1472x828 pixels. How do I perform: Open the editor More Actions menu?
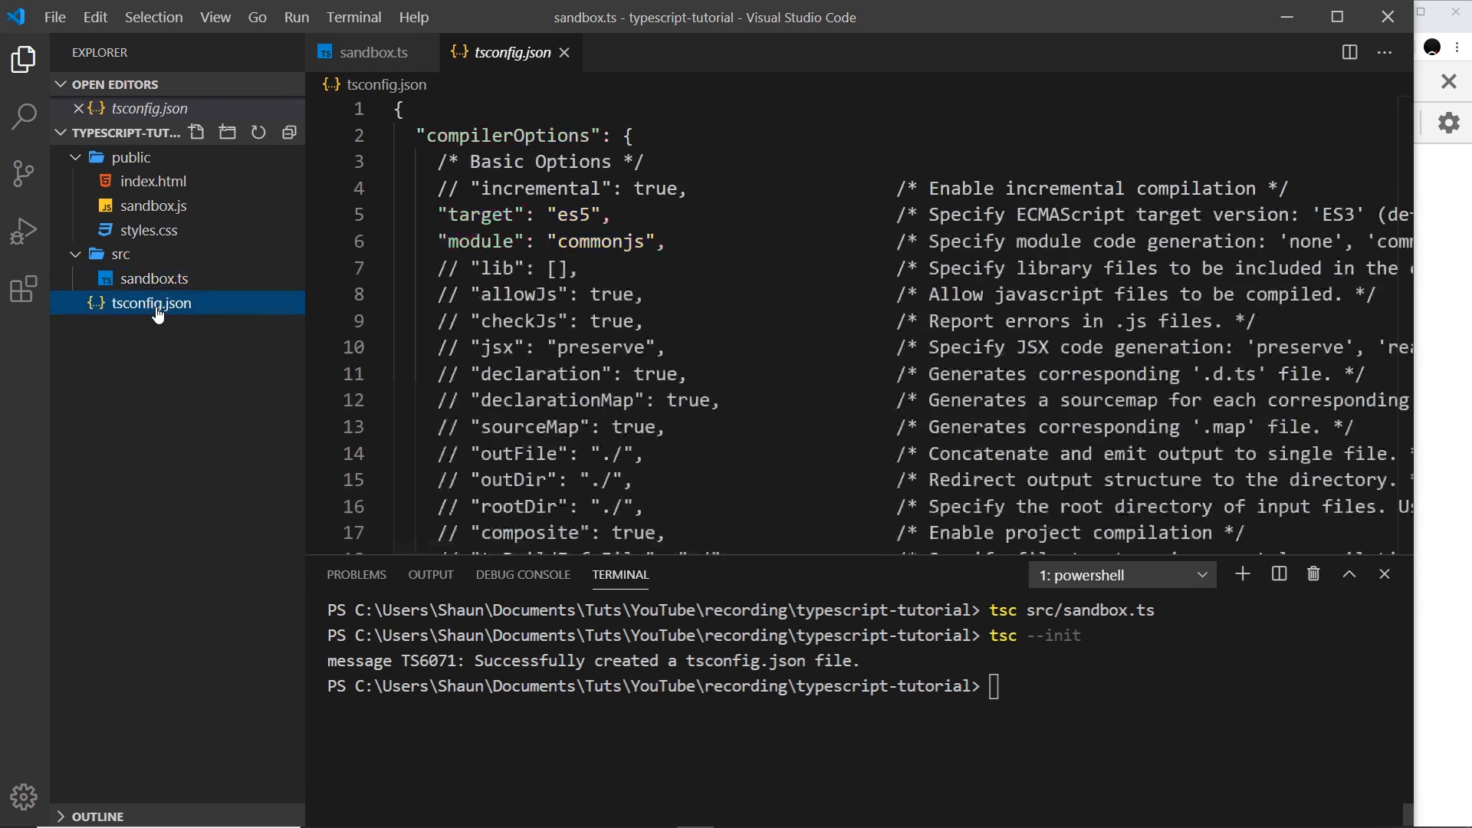pos(1385,52)
